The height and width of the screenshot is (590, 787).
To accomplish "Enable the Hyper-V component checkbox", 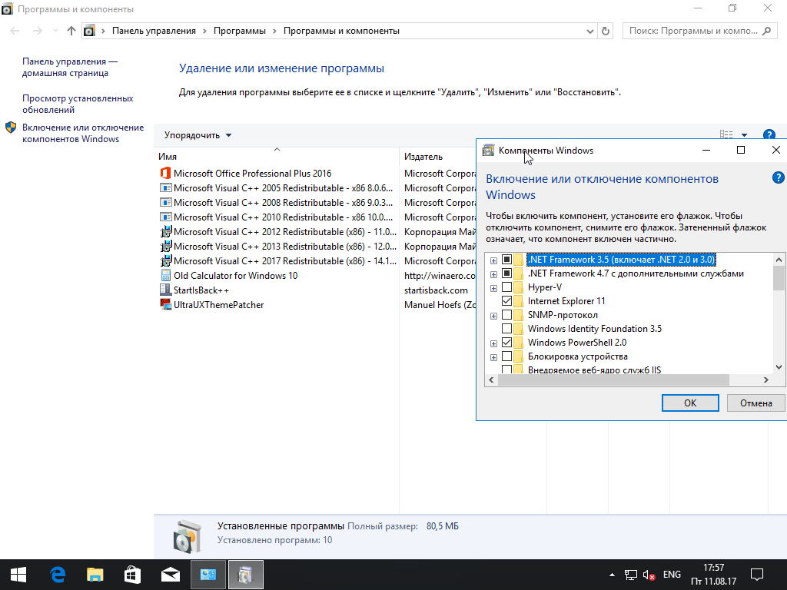I will 507,287.
